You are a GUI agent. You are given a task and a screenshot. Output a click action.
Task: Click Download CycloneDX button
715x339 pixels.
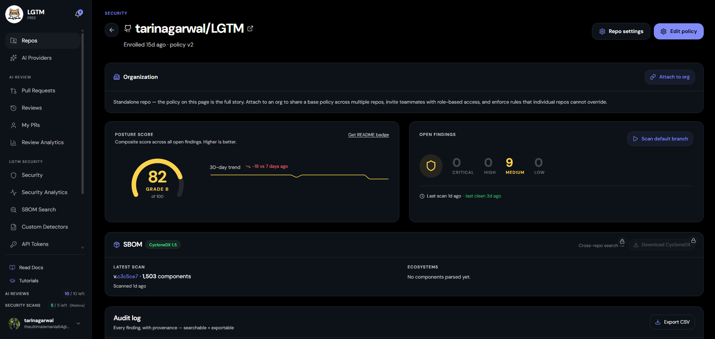click(662, 245)
